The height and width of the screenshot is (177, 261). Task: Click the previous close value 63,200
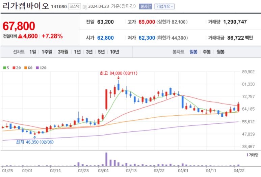pos(106,22)
